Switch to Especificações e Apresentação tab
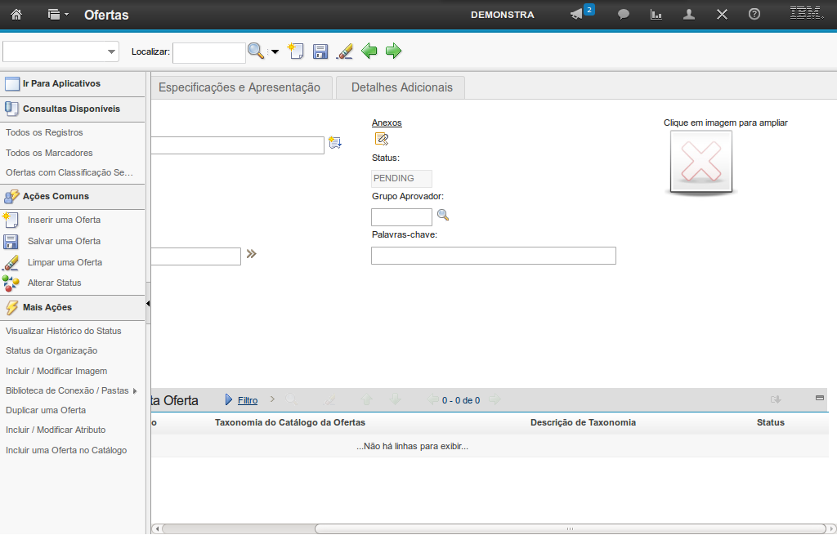This screenshot has height=535, width=837. tap(239, 87)
